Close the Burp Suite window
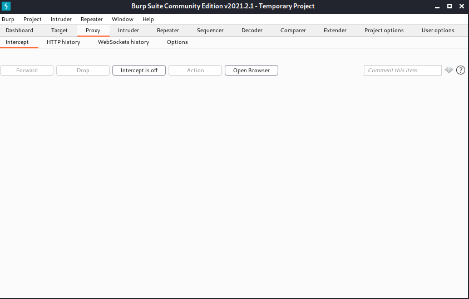 (x=462, y=6)
